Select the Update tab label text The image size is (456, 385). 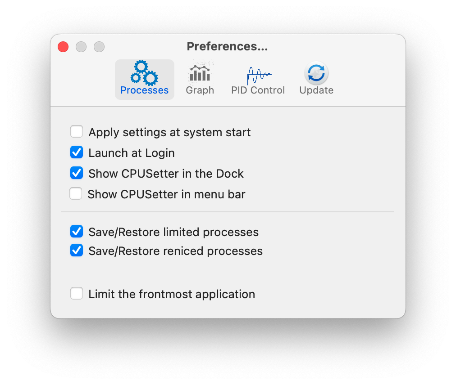[316, 90]
